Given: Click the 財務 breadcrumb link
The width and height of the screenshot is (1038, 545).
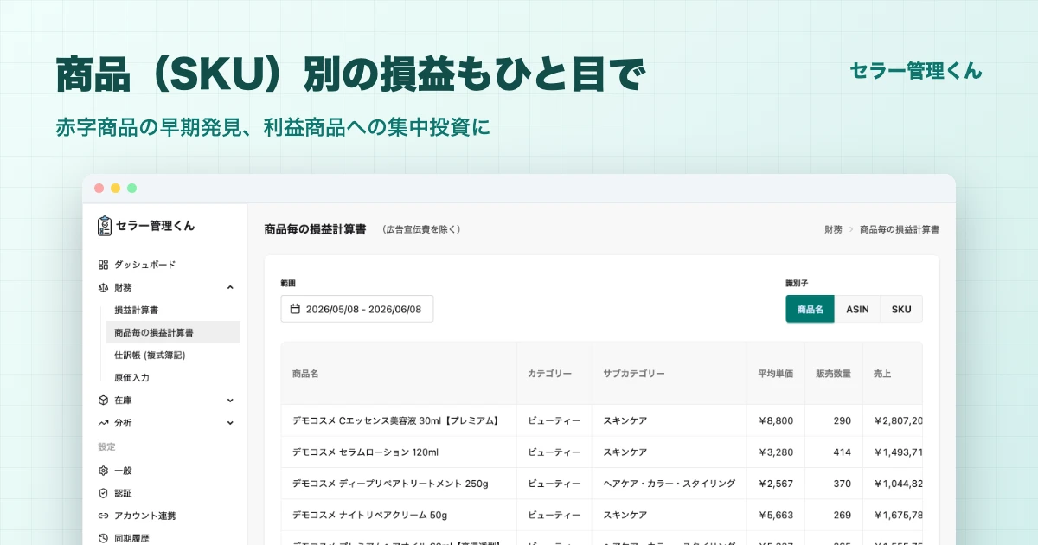Looking at the screenshot, I should [833, 230].
